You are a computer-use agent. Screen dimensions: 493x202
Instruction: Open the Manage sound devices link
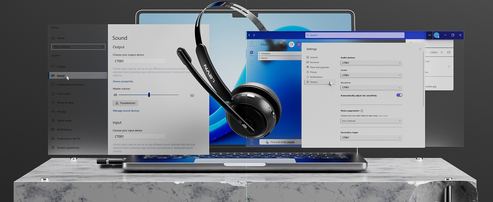coord(126,111)
